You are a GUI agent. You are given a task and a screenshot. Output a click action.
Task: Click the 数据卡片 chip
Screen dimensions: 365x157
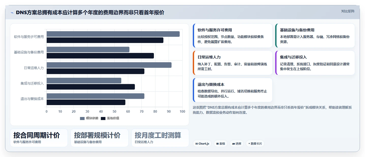pyautogui.click(x=255, y=144)
